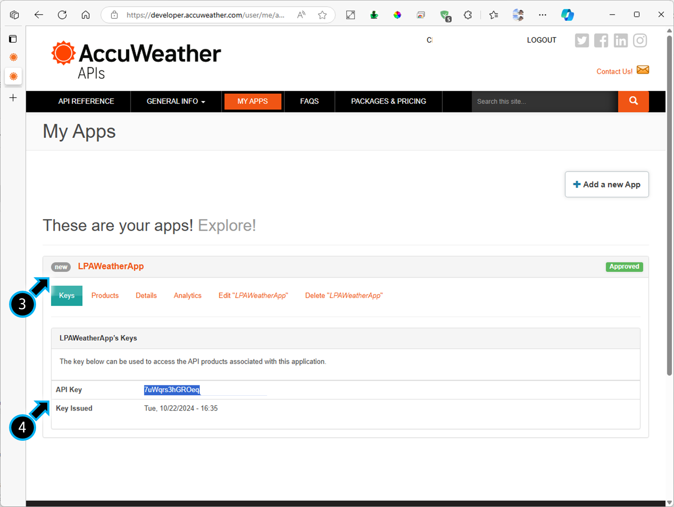Switch to the Details tab

[146, 296]
